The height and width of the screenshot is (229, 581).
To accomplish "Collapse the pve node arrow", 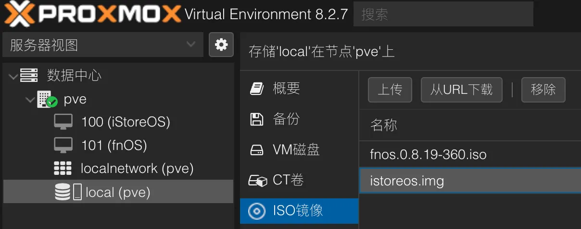I will click(30, 100).
